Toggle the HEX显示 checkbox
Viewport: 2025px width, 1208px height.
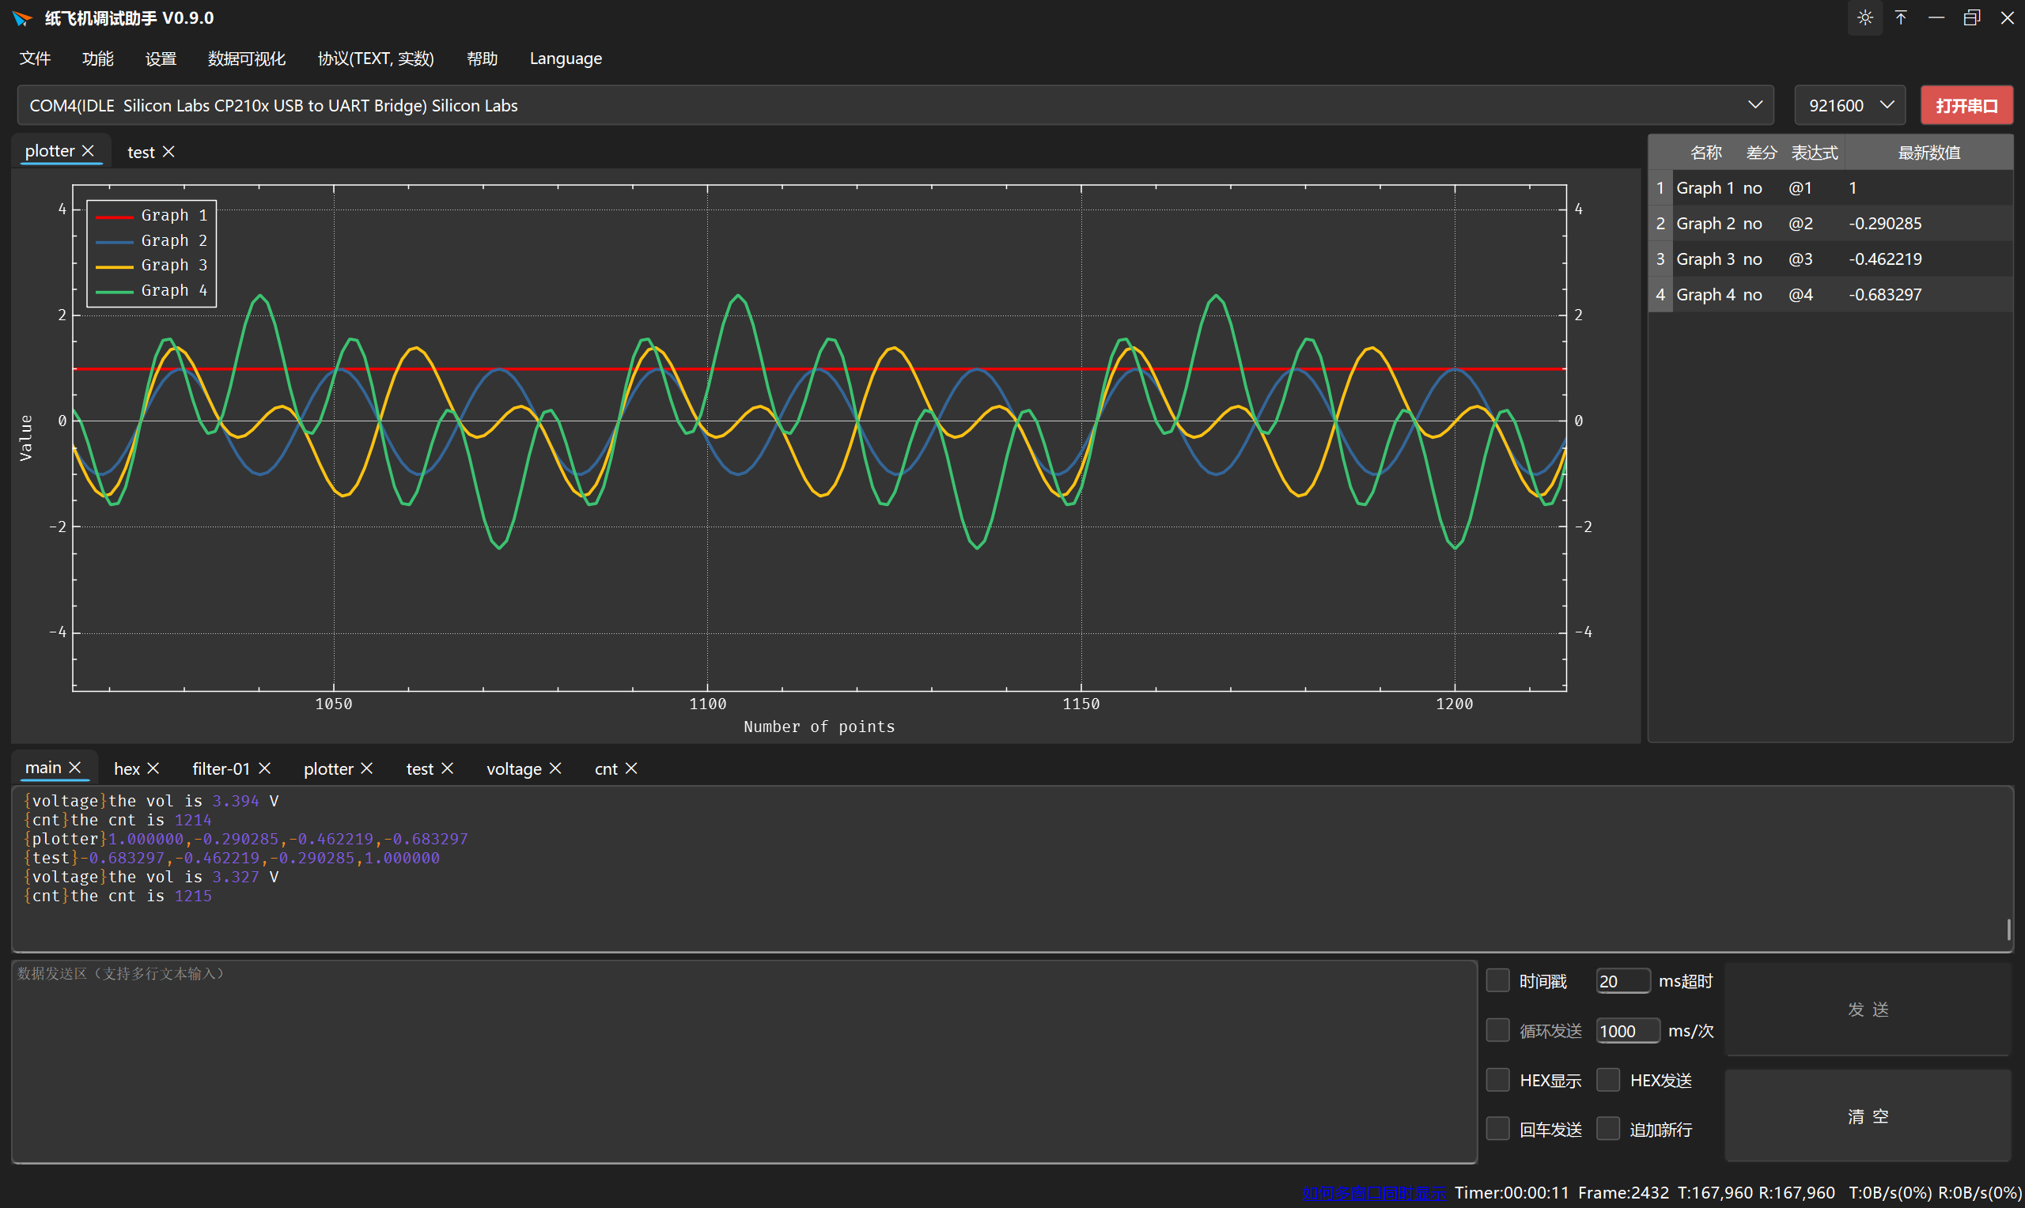[x=1497, y=1079]
